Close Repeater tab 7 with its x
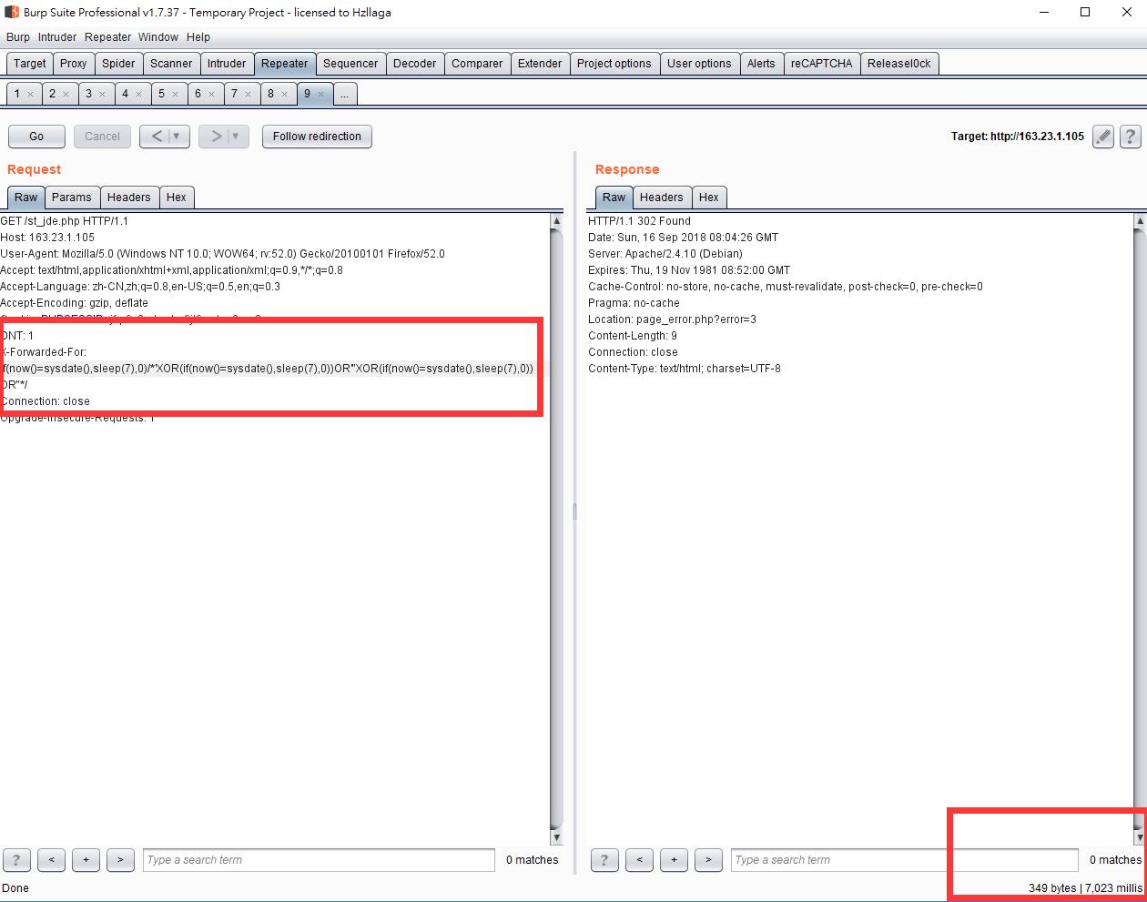Screen dimensions: 1147x902 pos(248,94)
